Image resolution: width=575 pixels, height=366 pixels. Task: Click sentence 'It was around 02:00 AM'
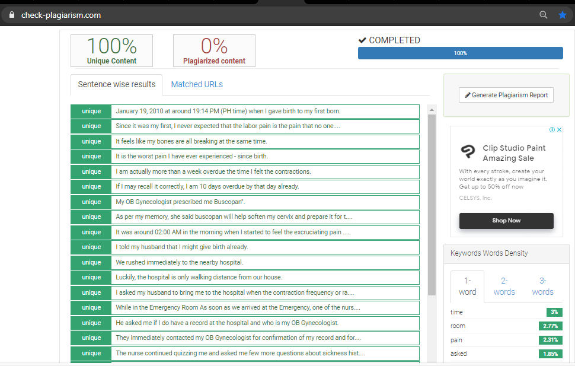click(x=232, y=232)
